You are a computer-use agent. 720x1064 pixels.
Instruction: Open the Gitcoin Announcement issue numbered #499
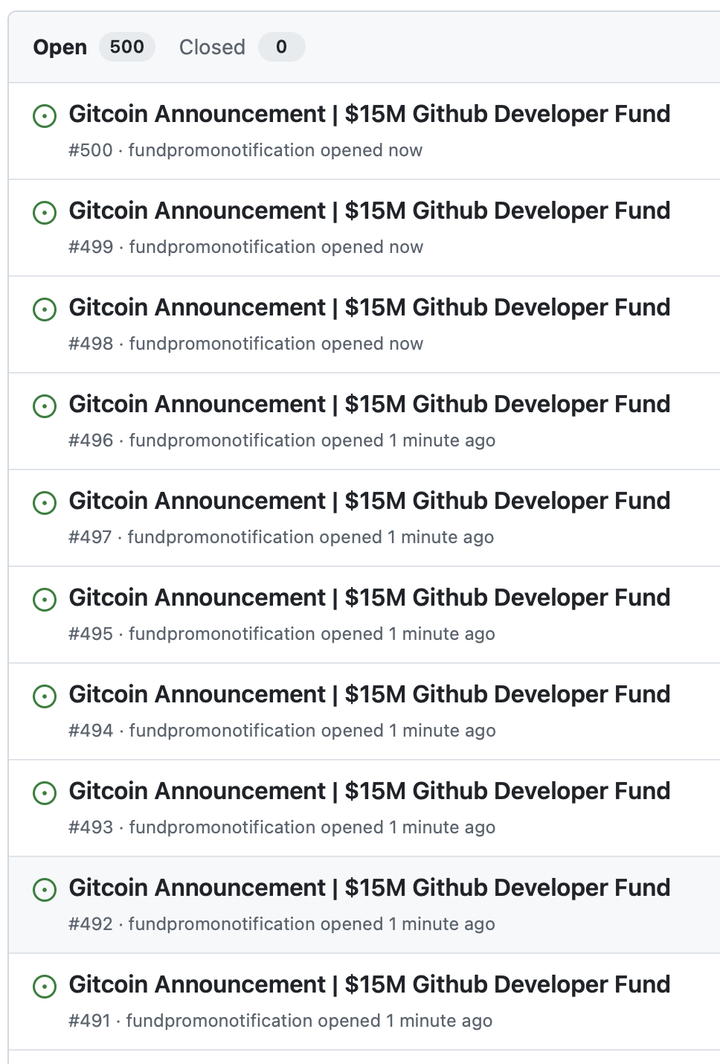(369, 211)
